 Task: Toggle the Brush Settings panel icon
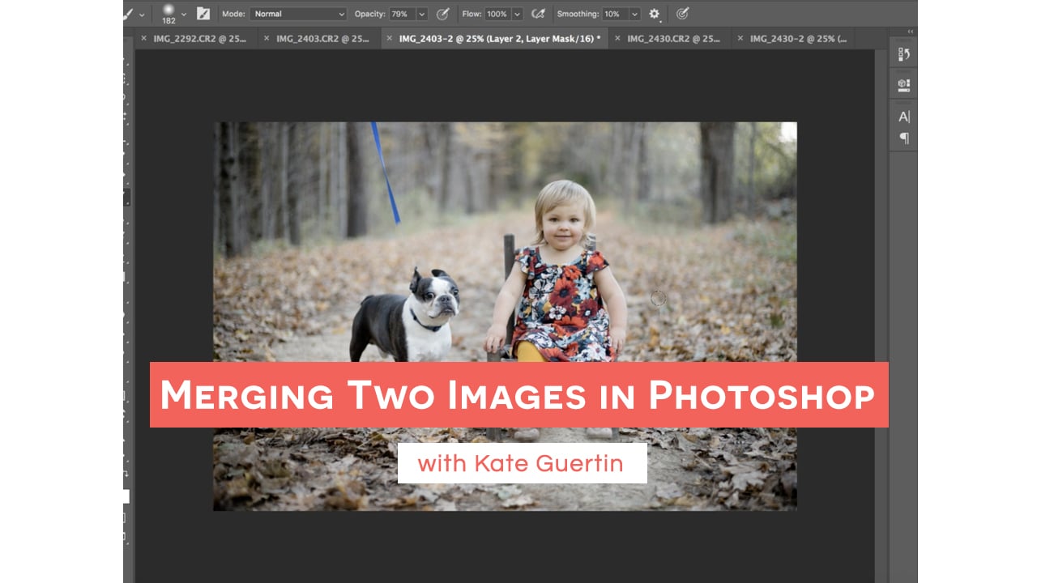tap(203, 14)
